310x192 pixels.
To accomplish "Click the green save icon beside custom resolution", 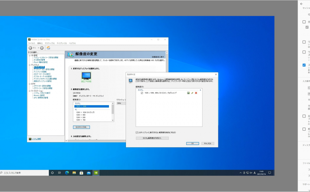I will click(x=189, y=93).
